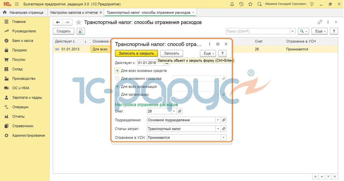The height and width of the screenshot is (181, 344).
Task: Open the Администрирование section
Action: click(x=29, y=135)
